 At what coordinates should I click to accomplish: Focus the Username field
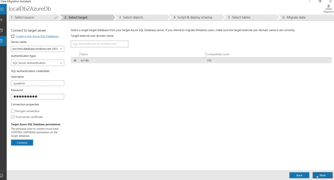38,84
